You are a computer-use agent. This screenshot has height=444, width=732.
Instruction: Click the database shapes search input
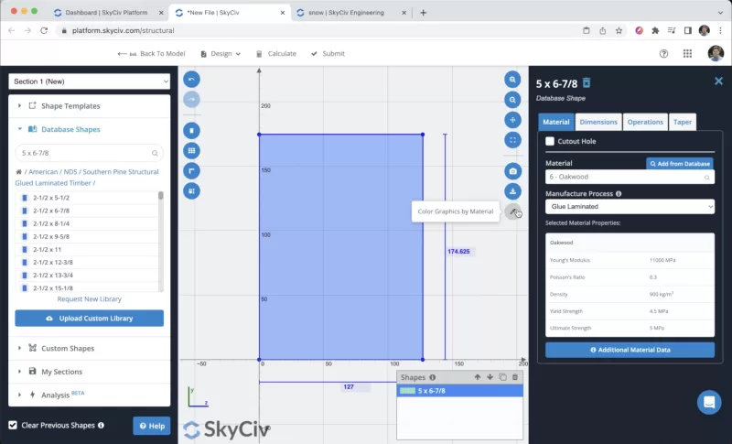89,153
